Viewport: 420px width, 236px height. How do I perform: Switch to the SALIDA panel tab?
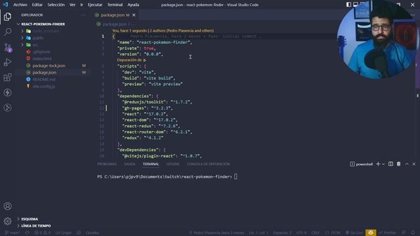(129, 164)
